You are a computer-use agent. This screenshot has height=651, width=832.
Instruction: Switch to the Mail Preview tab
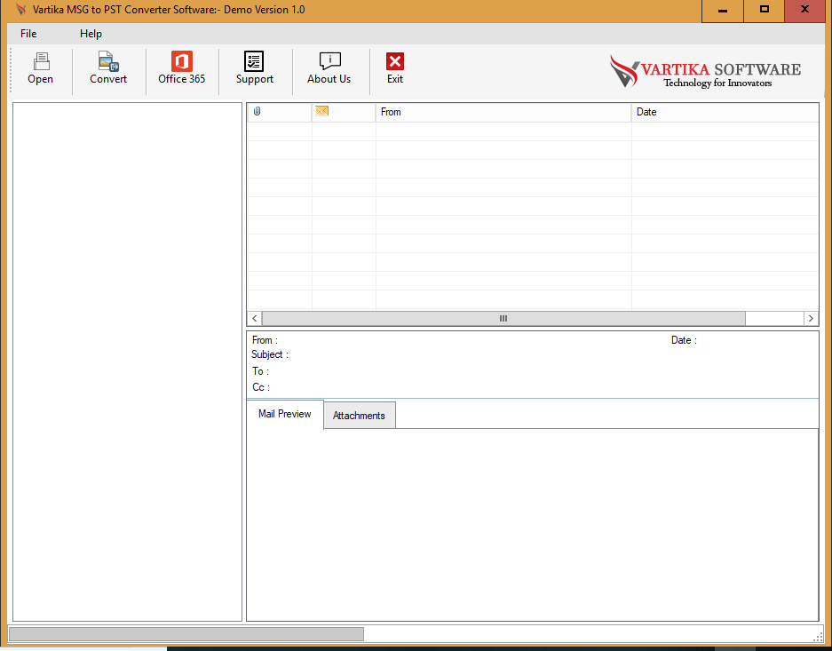[285, 414]
